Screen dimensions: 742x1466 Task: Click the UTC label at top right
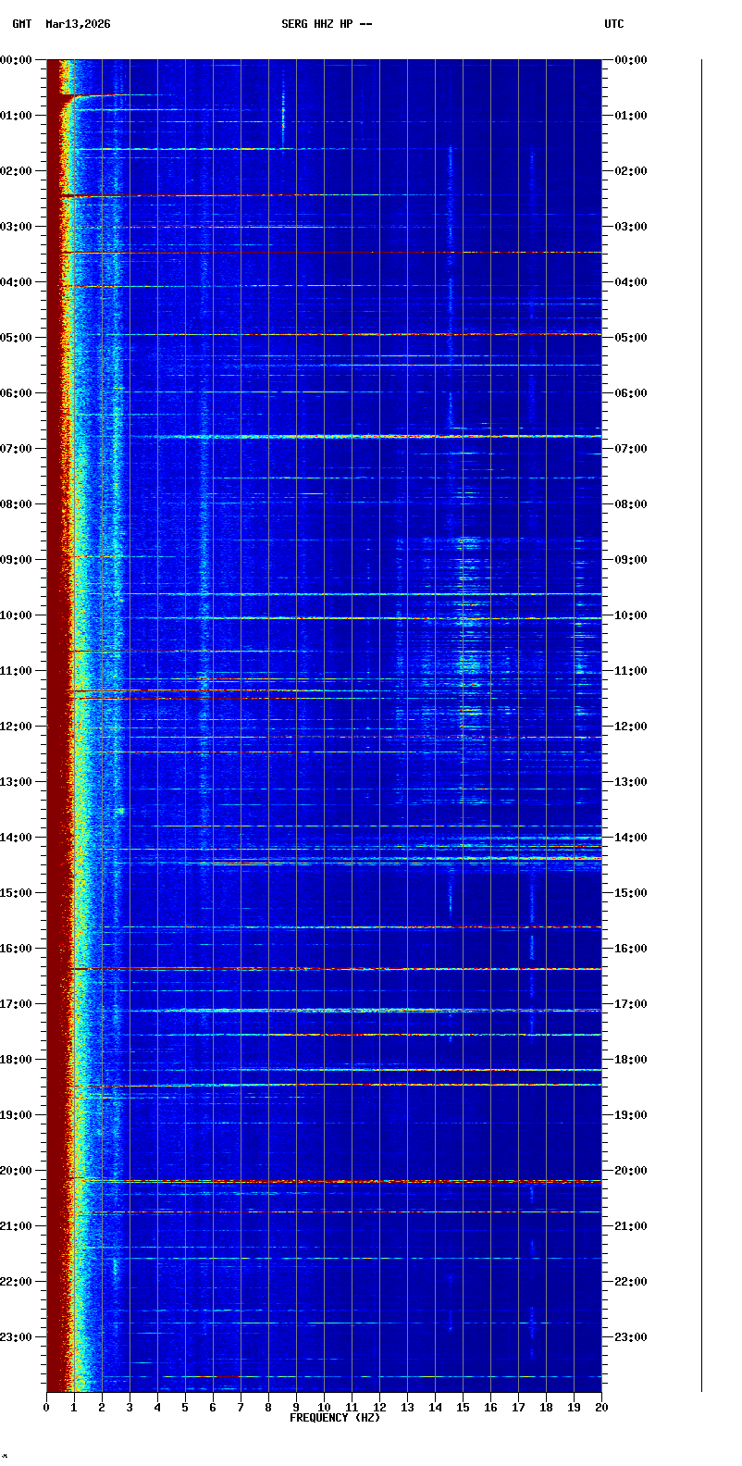(x=614, y=24)
